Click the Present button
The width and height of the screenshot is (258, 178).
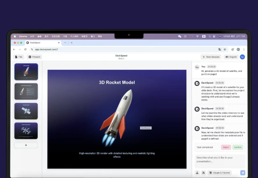[x=34, y=57]
